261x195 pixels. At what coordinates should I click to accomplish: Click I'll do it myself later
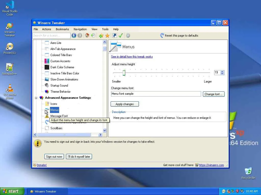point(79,156)
